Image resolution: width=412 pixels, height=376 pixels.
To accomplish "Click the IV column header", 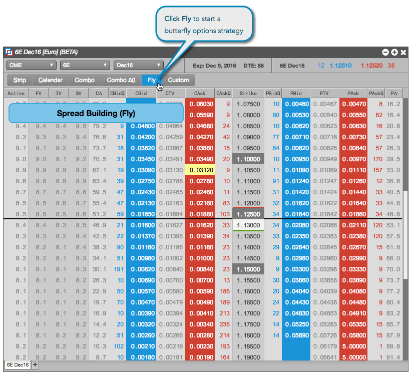I will (59, 93).
